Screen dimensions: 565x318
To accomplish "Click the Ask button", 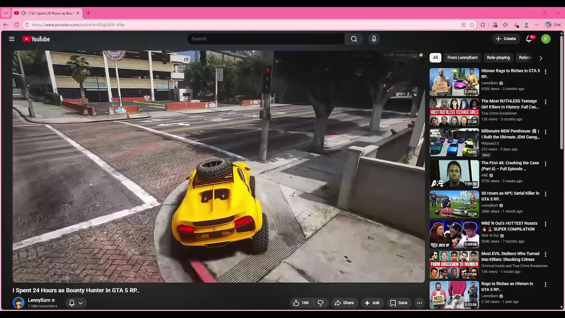I will point(372,303).
